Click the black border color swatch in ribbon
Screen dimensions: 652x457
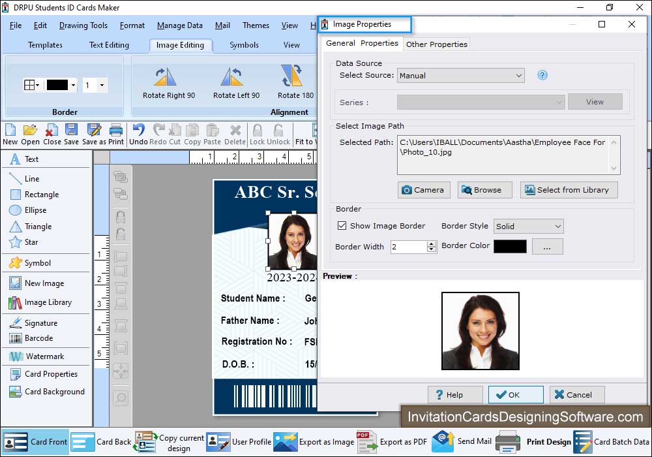pos(57,86)
